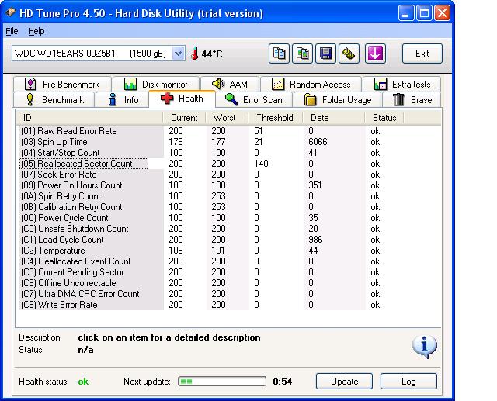Click the Worst column header
The height and width of the screenshot is (401, 497).
click(x=227, y=118)
